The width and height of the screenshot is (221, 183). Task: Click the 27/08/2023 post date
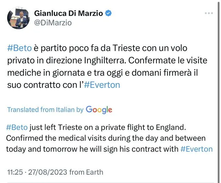47,172
